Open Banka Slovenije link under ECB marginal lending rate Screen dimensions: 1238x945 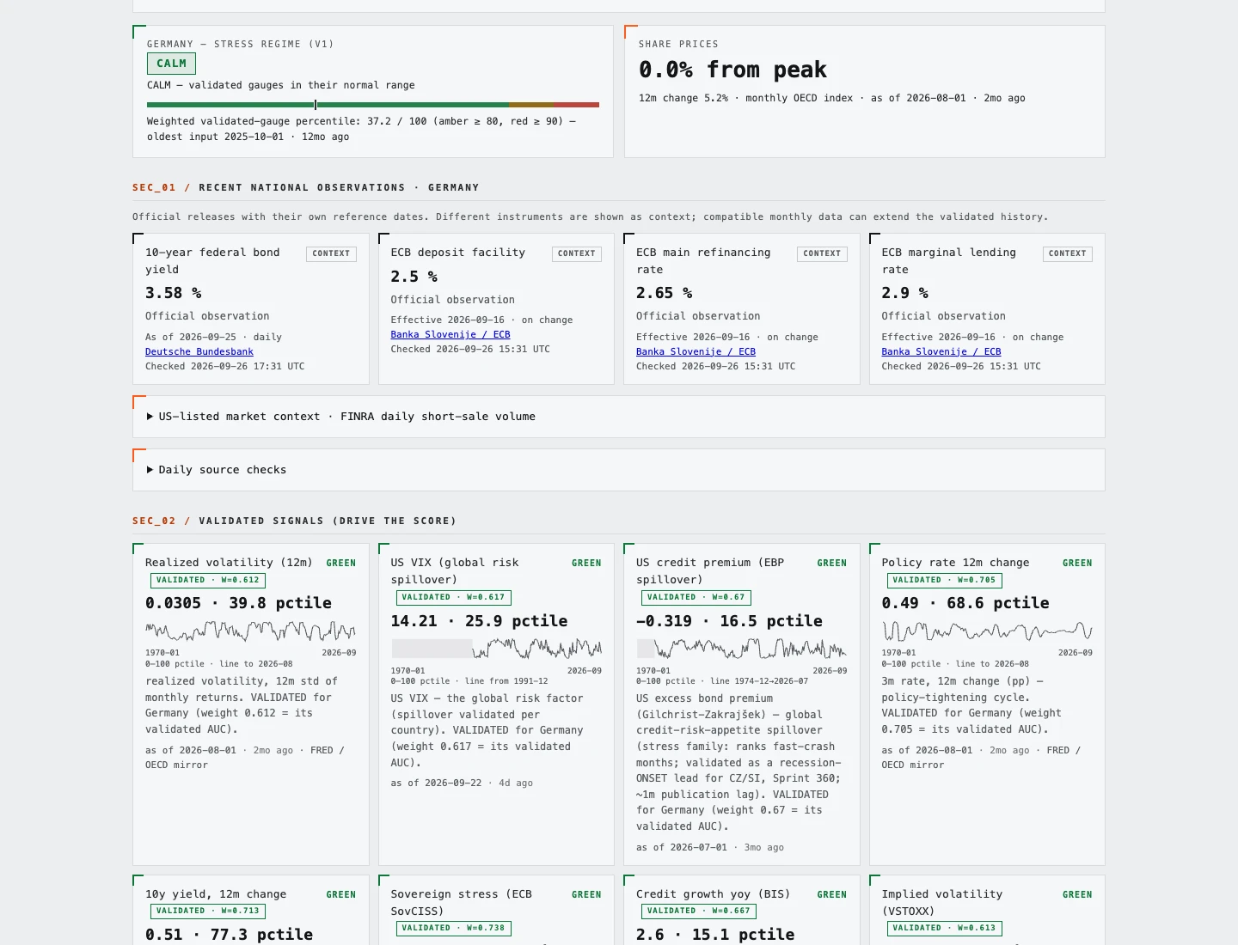point(941,351)
